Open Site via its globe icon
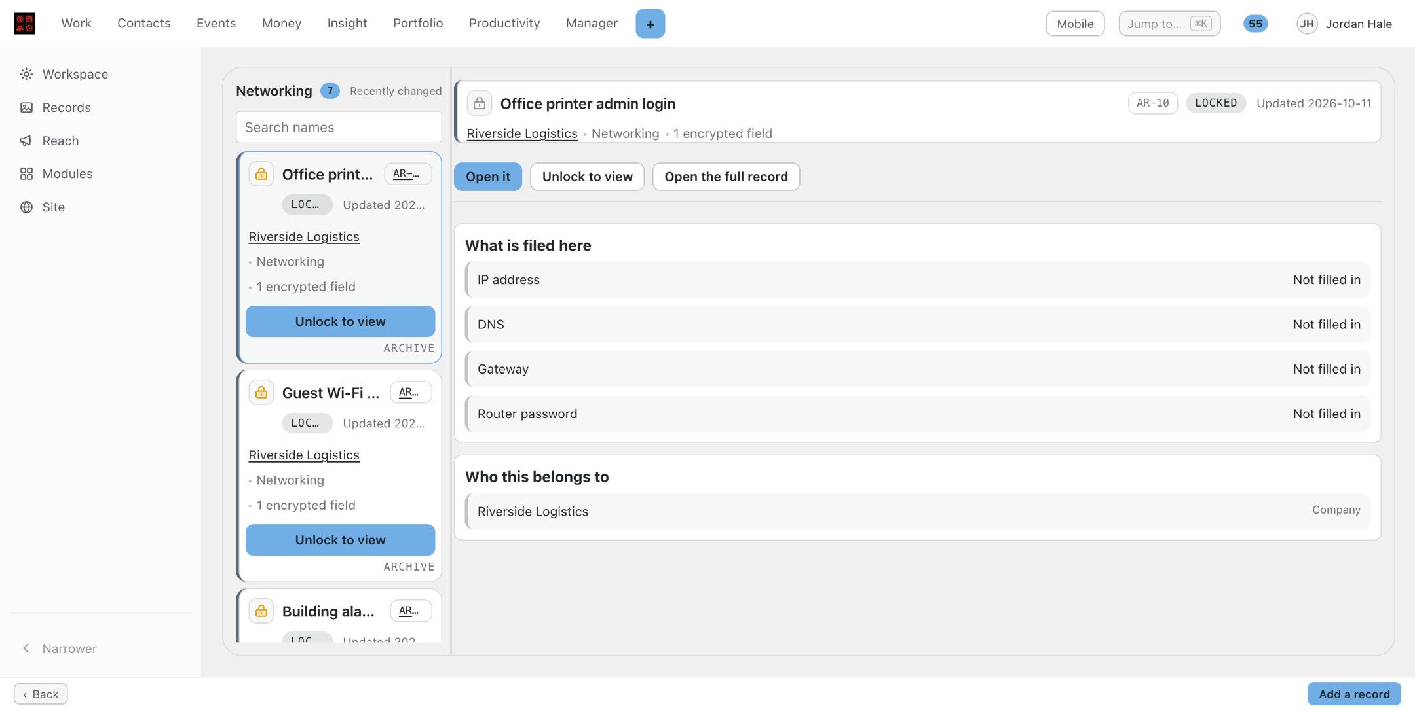The width and height of the screenshot is (1415, 710). click(x=26, y=207)
